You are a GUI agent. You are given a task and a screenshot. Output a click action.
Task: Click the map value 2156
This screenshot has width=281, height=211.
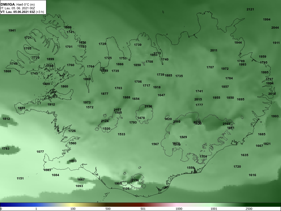click(135, 181)
